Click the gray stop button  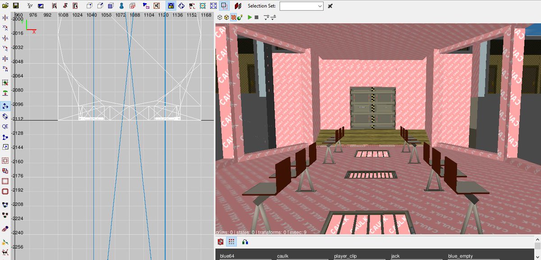coord(257,17)
